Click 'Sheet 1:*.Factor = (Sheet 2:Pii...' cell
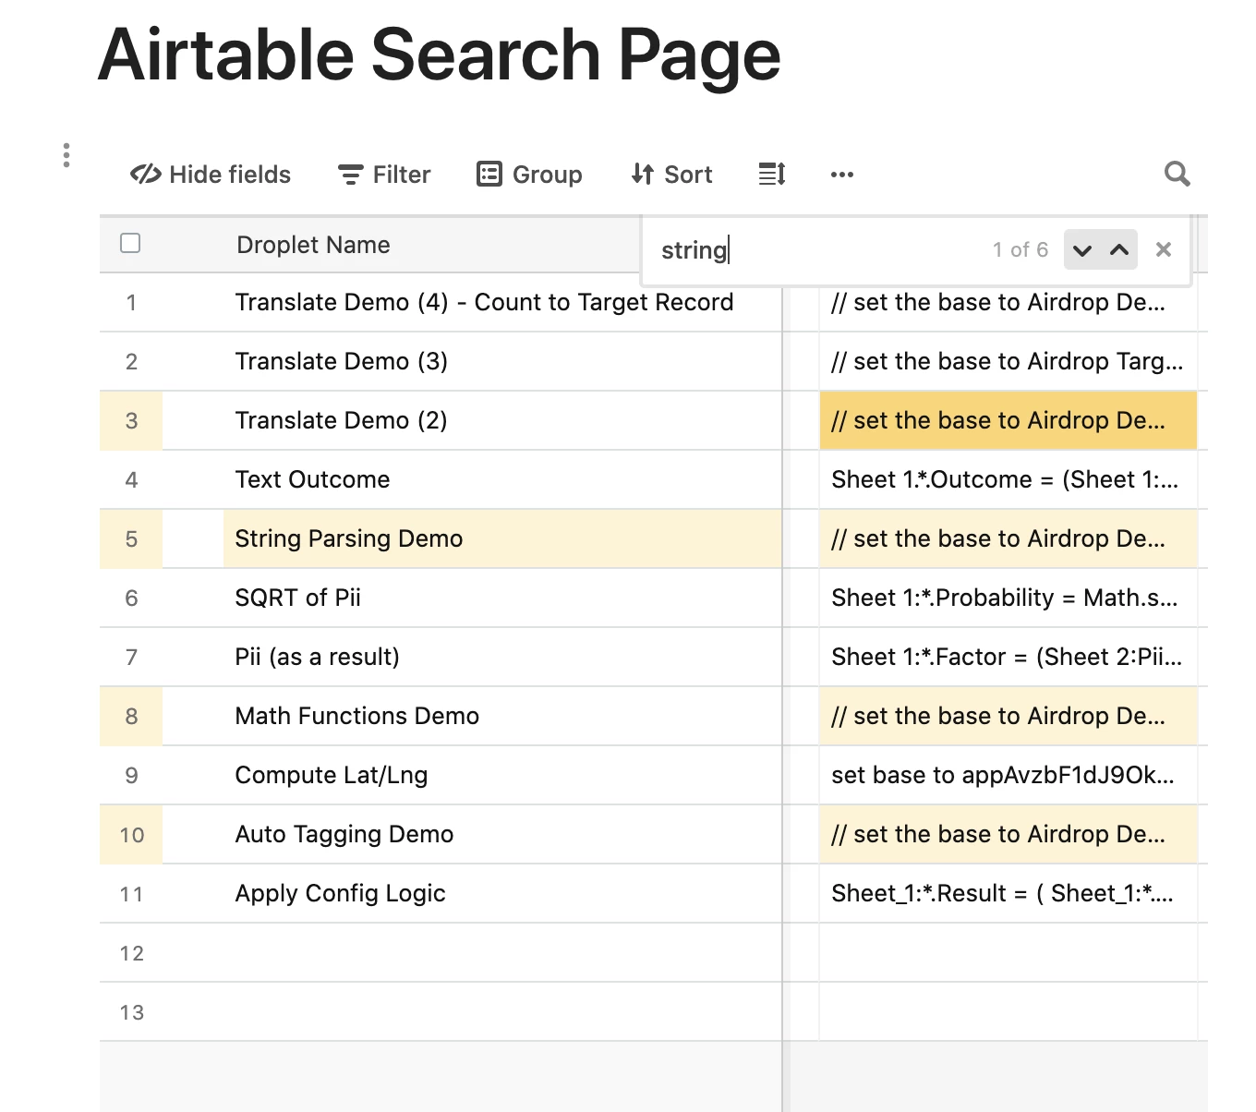1256x1112 pixels. (x=1008, y=657)
